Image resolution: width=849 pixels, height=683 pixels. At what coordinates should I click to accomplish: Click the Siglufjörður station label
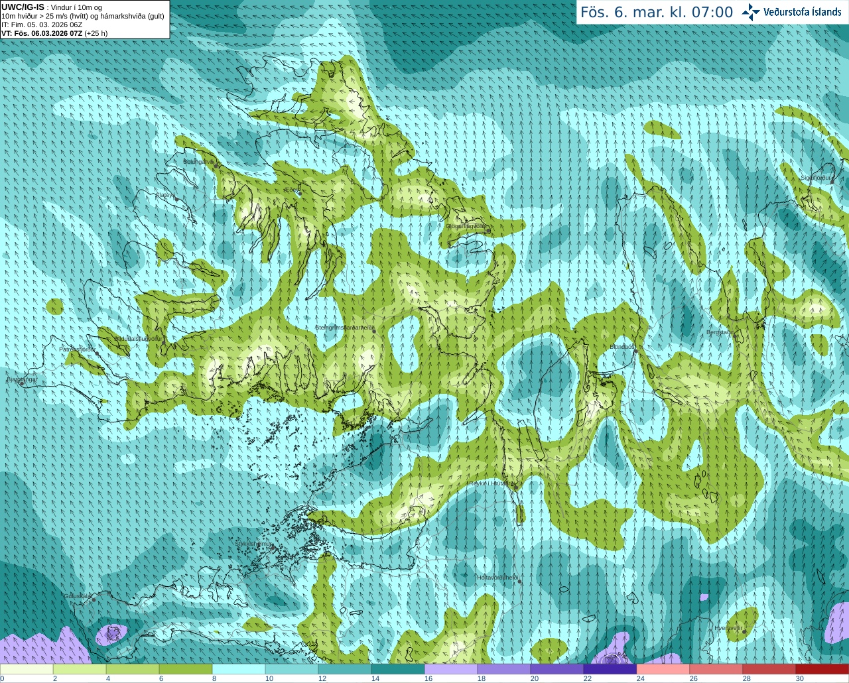pyautogui.click(x=816, y=178)
